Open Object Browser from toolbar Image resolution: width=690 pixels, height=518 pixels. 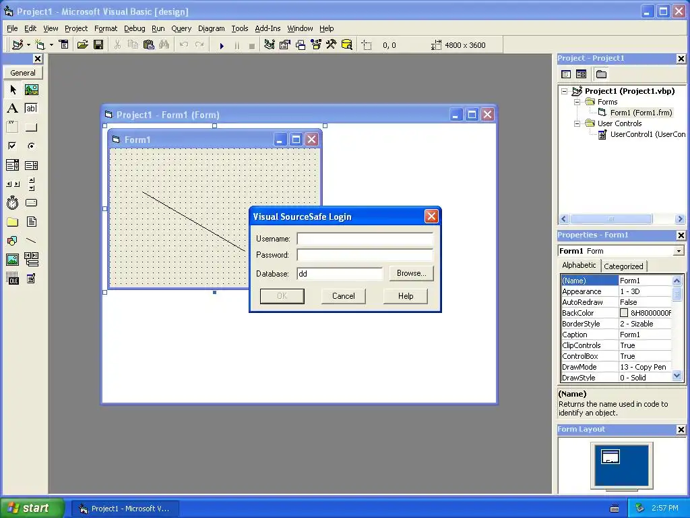pos(316,45)
